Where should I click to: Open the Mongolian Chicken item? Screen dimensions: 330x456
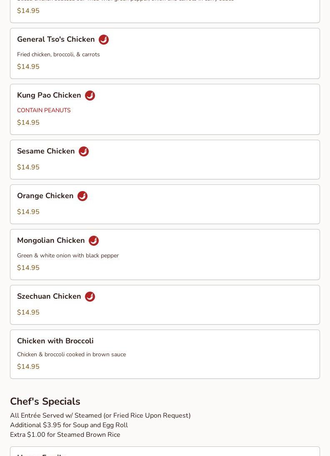[x=51, y=240]
